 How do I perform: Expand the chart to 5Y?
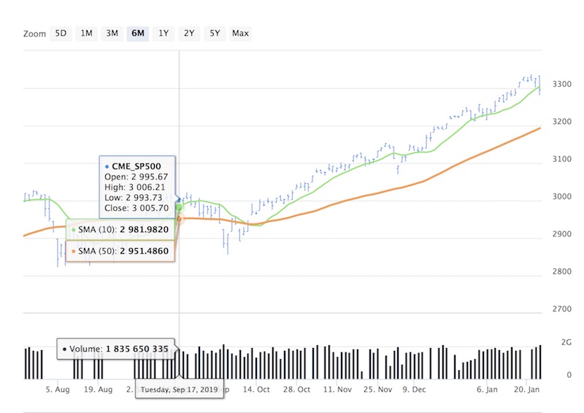coord(215,33)
